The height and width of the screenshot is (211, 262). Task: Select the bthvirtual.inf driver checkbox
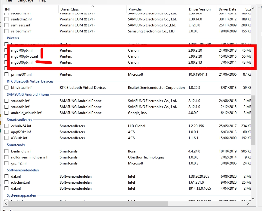[x=7, y=88]
